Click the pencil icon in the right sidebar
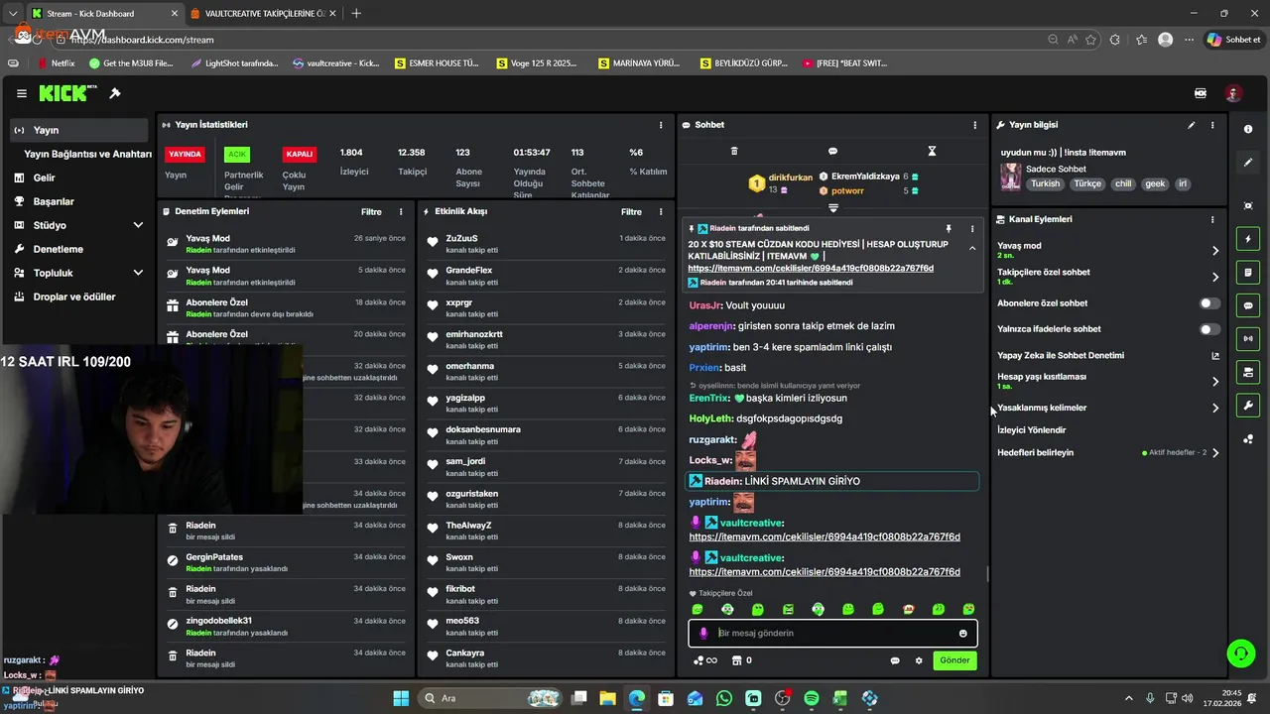Viewport: 1270px width, 714px height. click(x=1248, y=162)
